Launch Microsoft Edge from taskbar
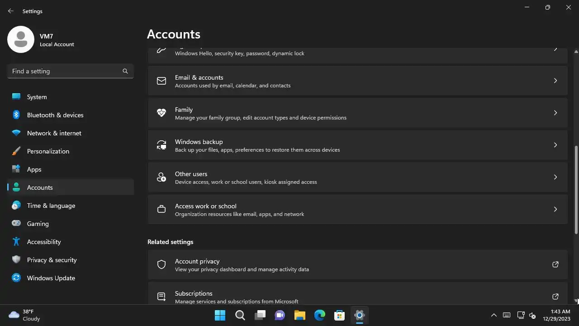 pos(320,315)
